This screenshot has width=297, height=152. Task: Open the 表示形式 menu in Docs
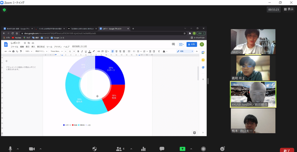(41, 47)
